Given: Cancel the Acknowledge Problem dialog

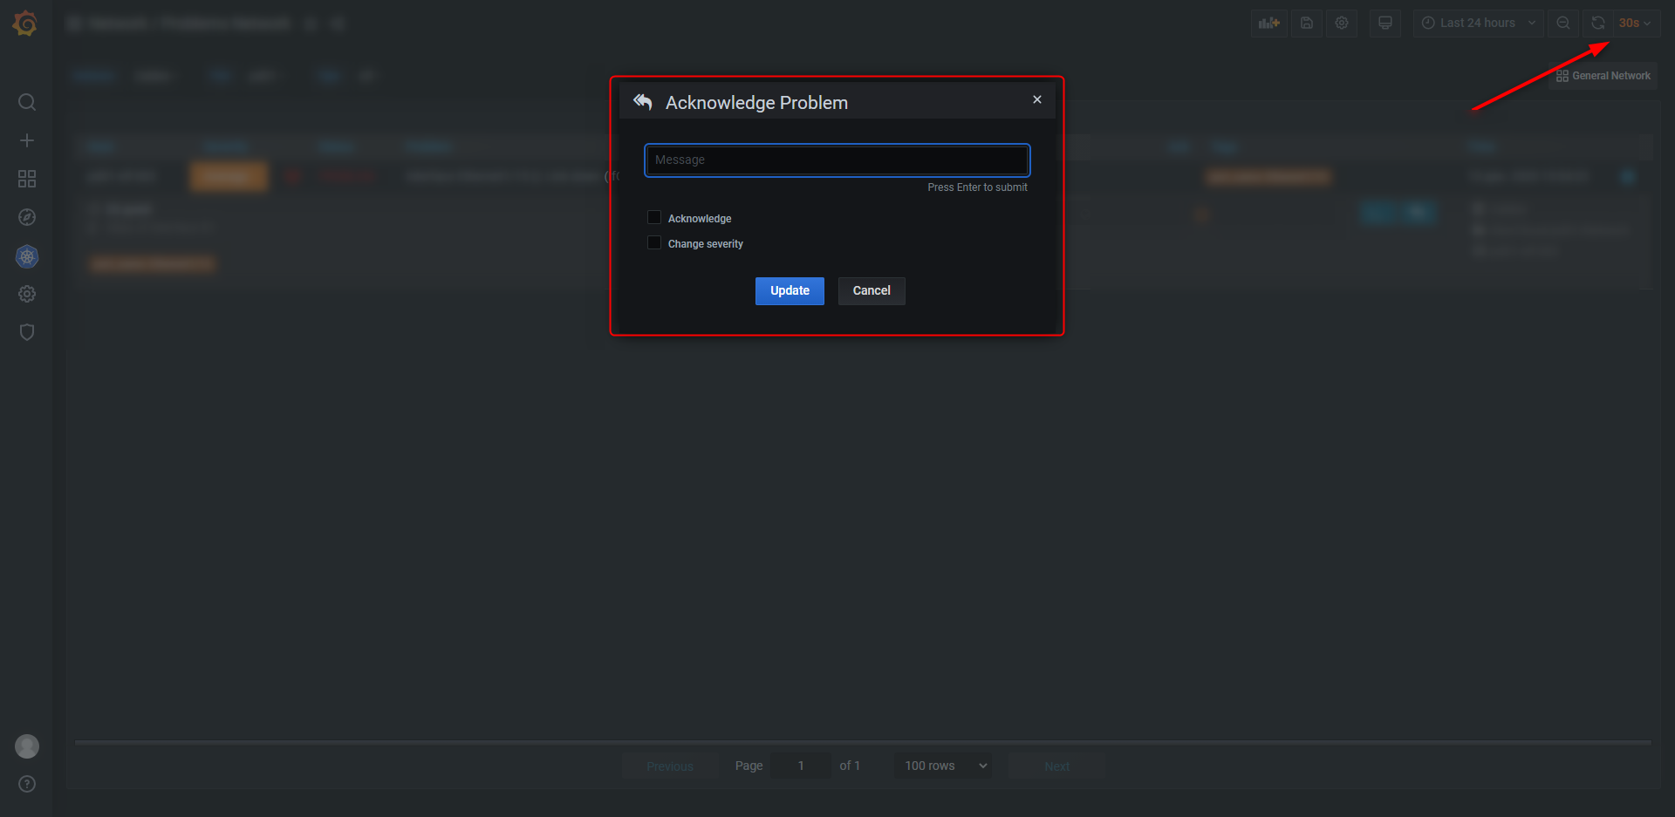Looking at the screenshot, I should click(x=871, y=290).
